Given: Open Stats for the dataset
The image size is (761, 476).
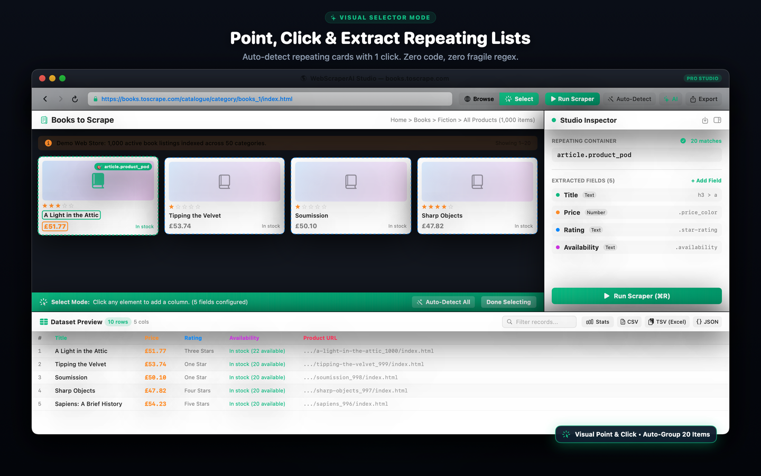Looking at the screenshot, I should coord(598,322).
